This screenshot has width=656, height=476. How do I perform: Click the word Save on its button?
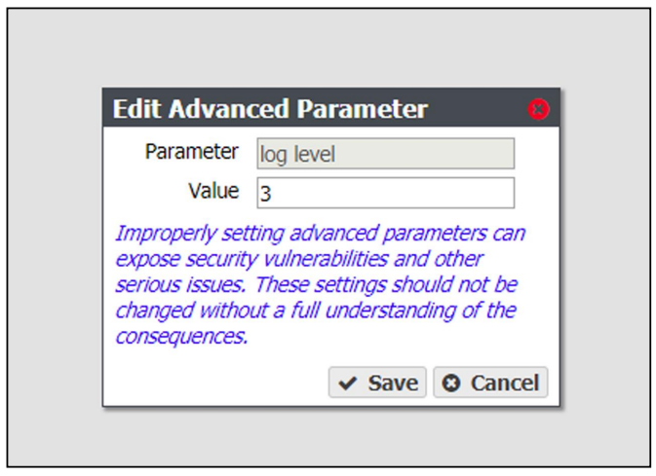(393, 384)
